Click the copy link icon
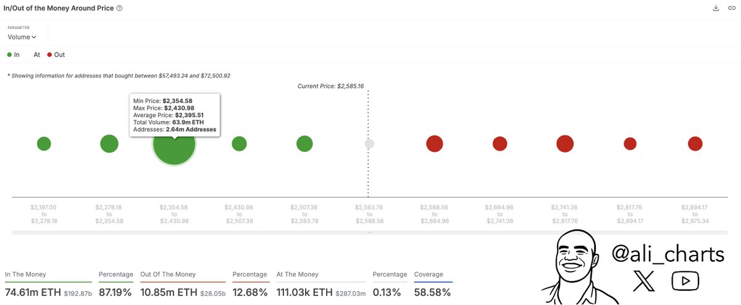 731,8
